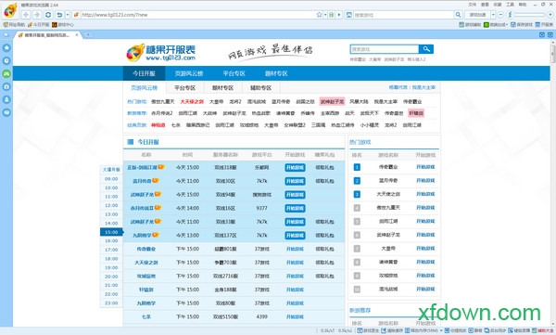Screen dimensions: 556x335
Task: Click the user account icon in sidebar
Action: click(x=6, y=99)
